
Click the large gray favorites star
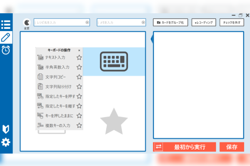point(114,122)
